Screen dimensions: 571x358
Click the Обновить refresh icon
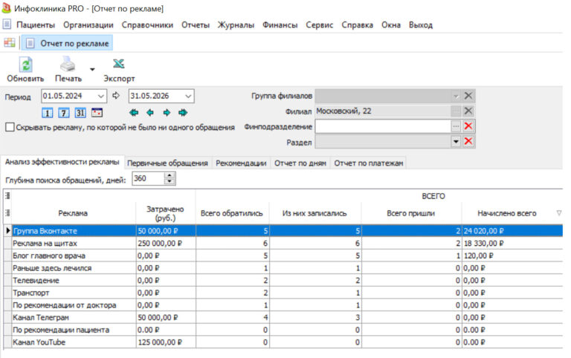pyautogui.click(x=25, y=65)
